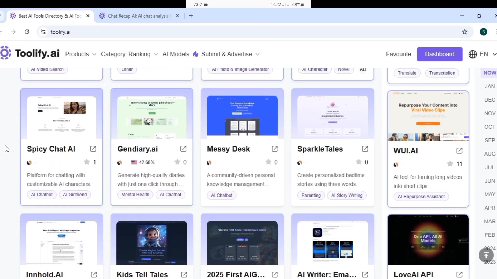Click the Dashboard button

440,54
